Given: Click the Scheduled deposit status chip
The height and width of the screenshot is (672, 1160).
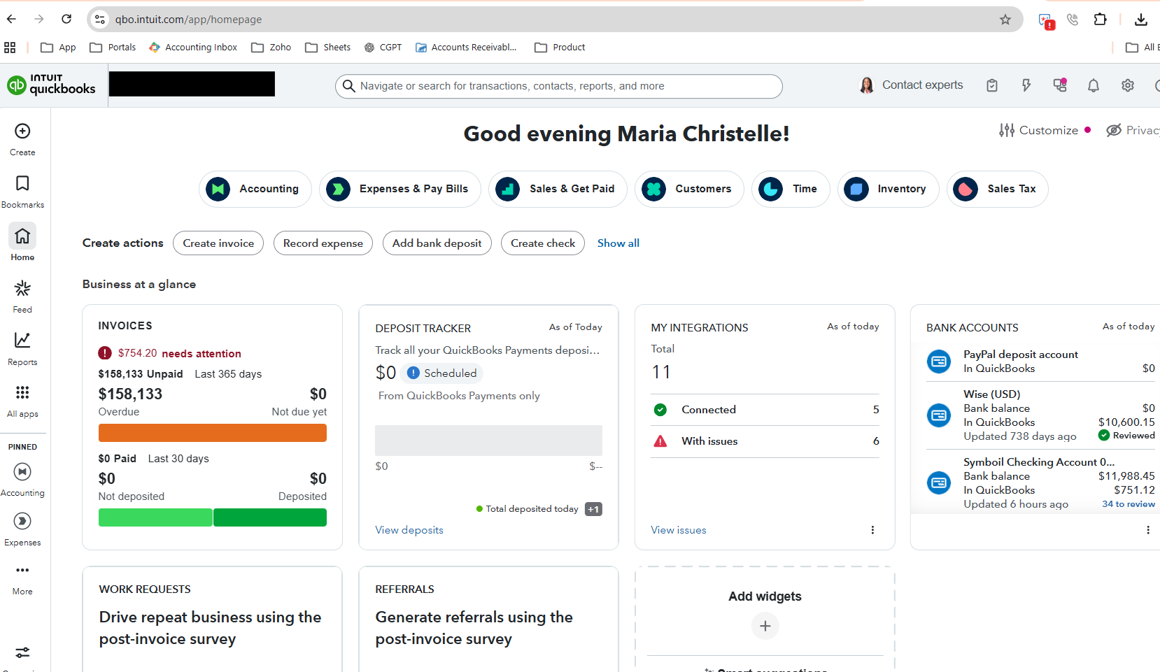Looking at the screenshot, I should [x=442, y=373].
